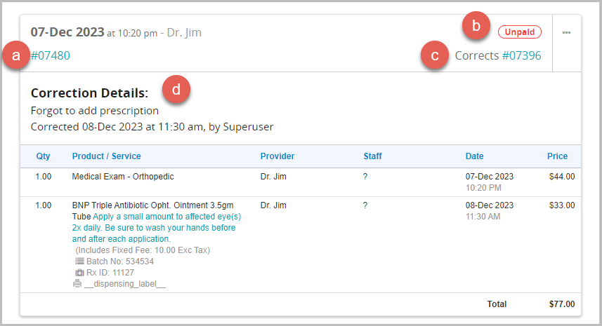602x326 pixels.
Task: Open the corrected invoice #07396 link
Action: pyautogui.click(x=521, y=55)
